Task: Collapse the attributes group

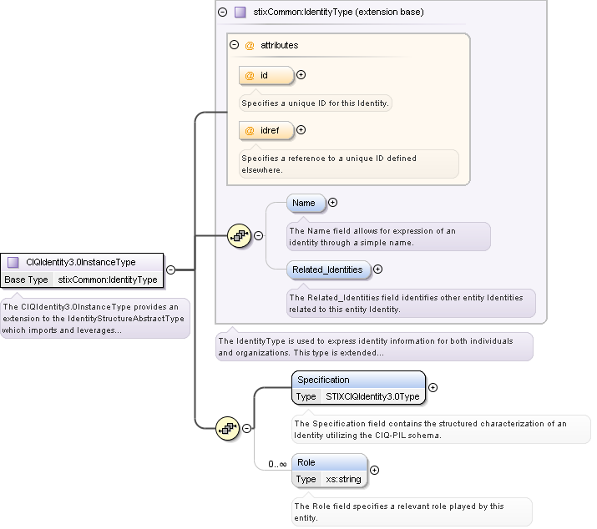Action: tap(234, 45)
